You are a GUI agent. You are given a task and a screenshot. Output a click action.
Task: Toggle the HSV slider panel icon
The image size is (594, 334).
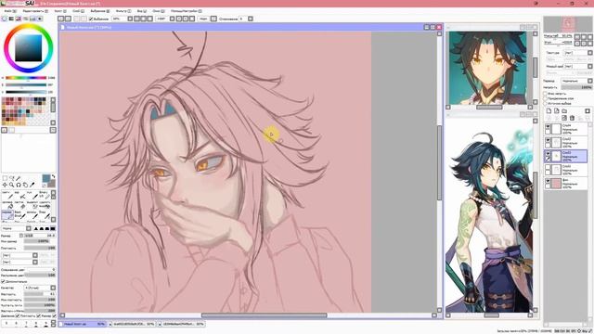tap(19, 19)
